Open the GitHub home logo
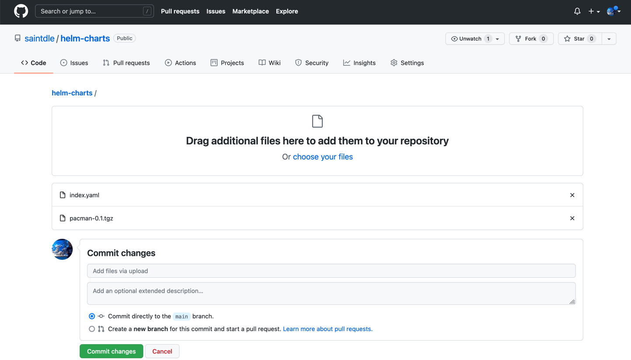The image size is (631, 360). point(21,11)
